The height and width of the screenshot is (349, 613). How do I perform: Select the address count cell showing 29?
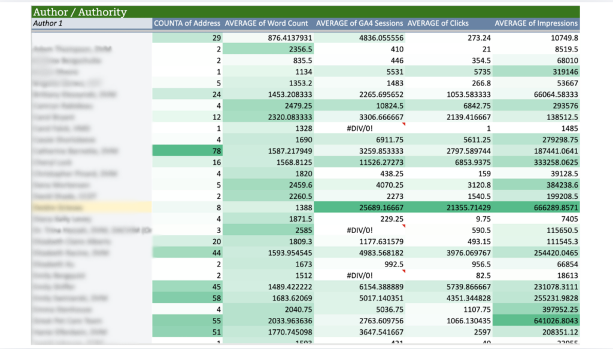pyautogui.click(x=187, y=38)
